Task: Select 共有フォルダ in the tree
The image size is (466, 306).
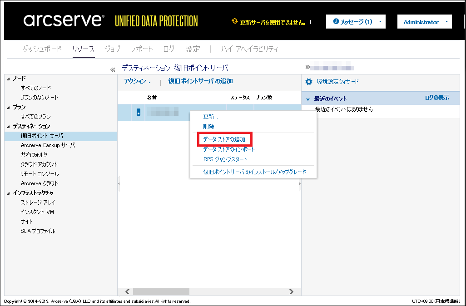Action: click(34, 155)
